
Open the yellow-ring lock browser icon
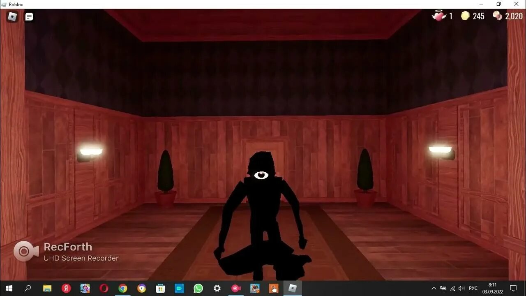pos(142,288)
